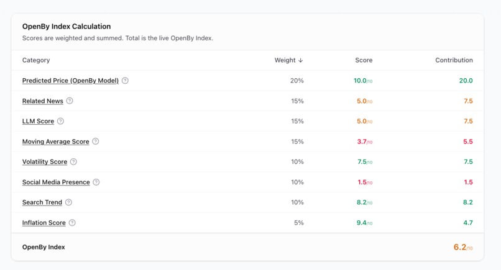Open the Related News link
Image resolution: width=501 pixels, height=270 pixels.
(43, 101)
